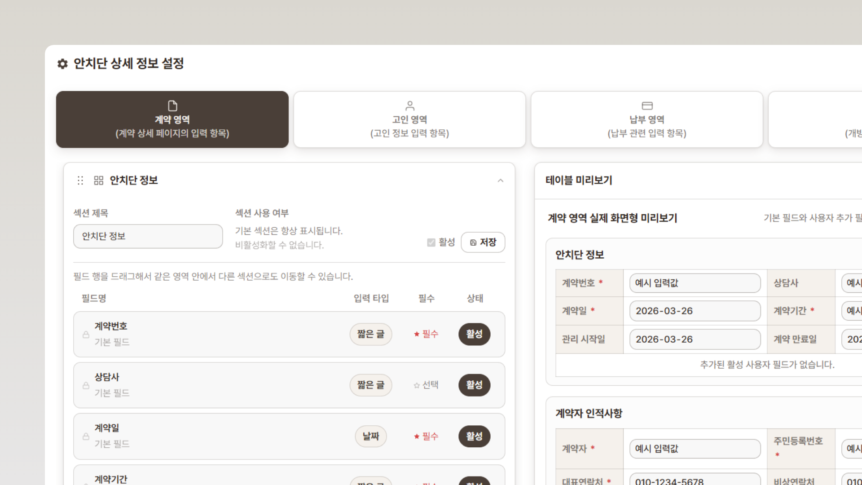This screenshot has height=485, width=862.
Task: Toggle 필수 requirement for 계약번호
Action: (x=426, y=334)
